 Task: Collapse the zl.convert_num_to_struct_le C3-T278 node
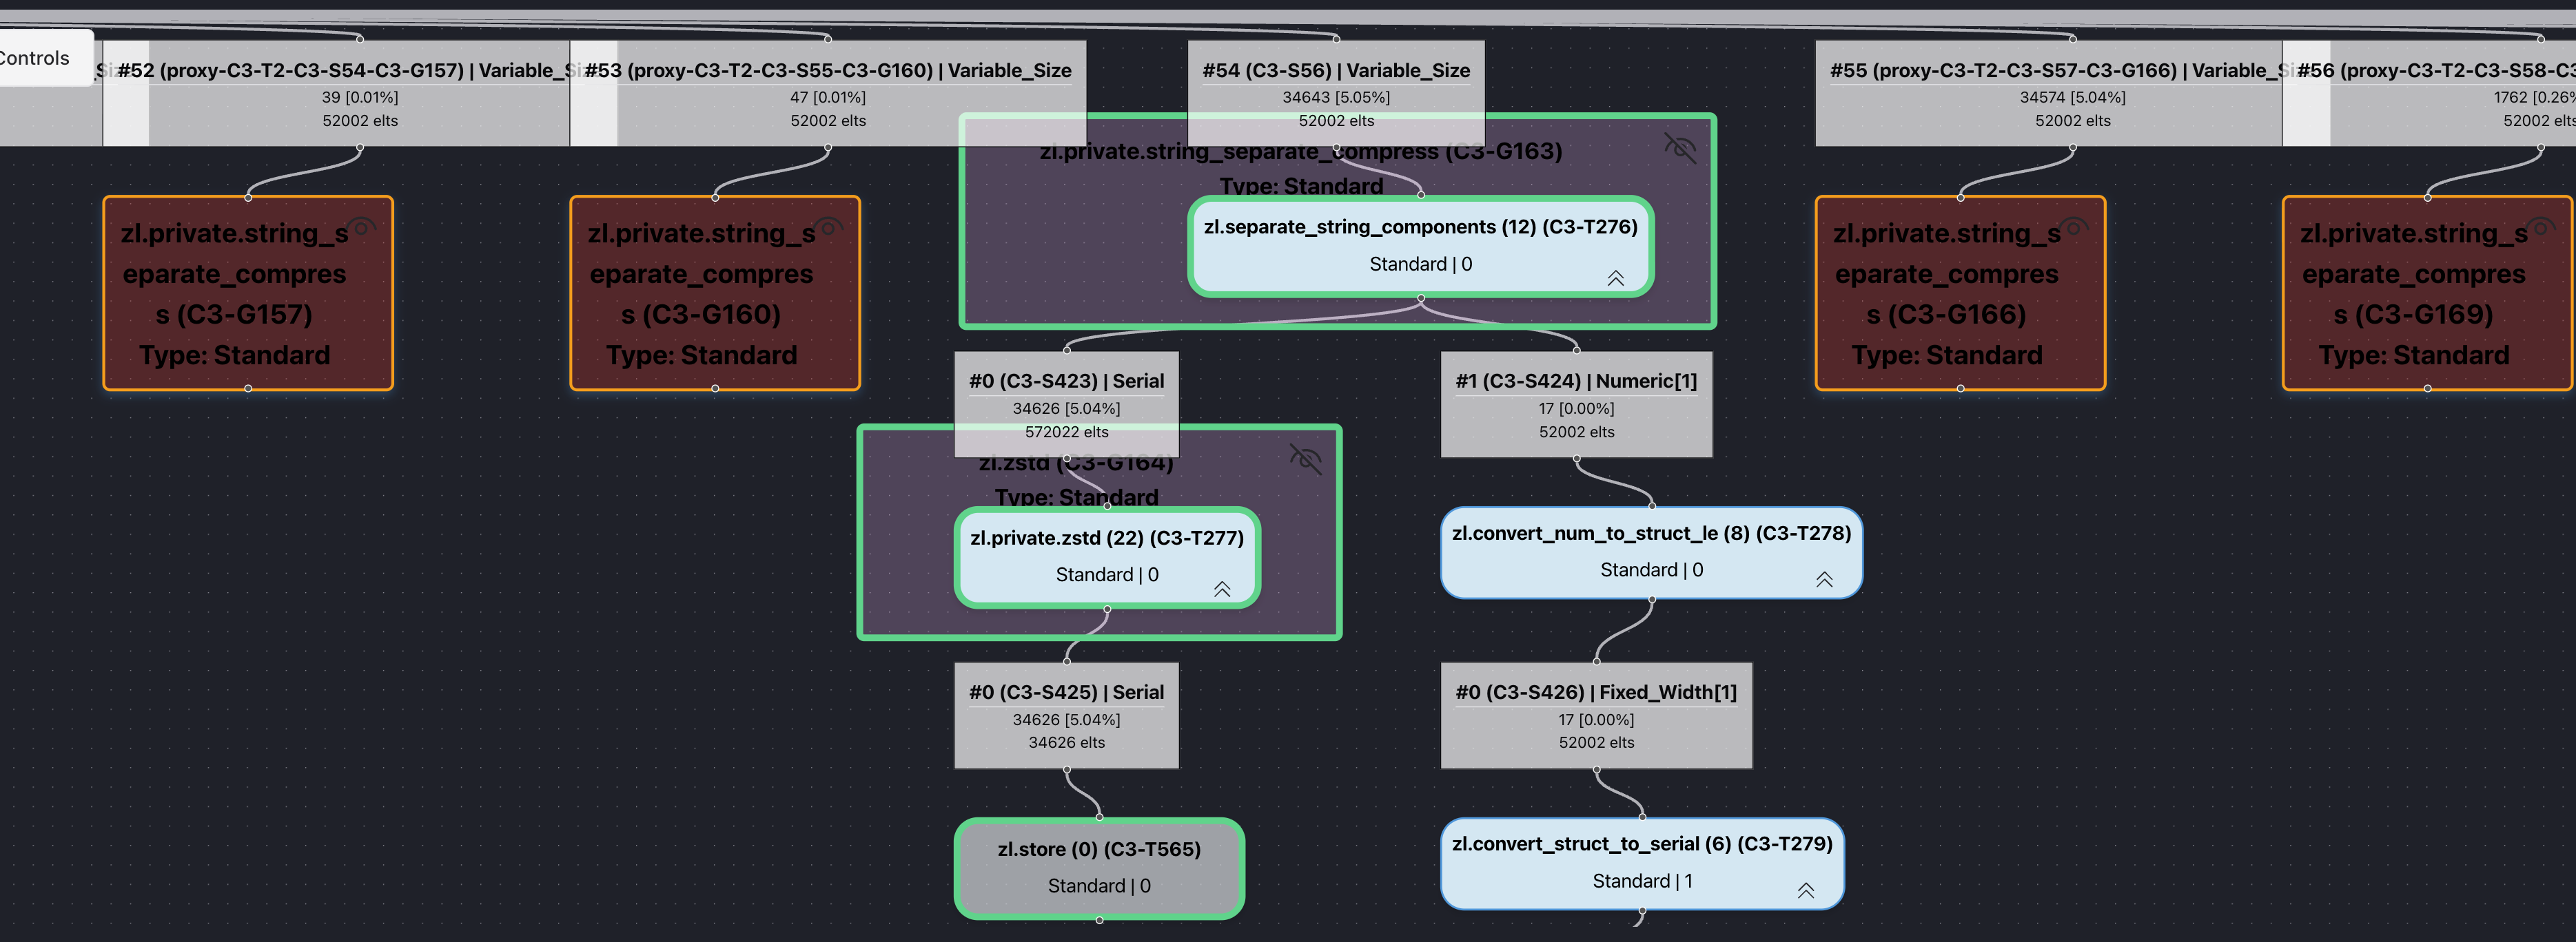tap(1824, 579)
